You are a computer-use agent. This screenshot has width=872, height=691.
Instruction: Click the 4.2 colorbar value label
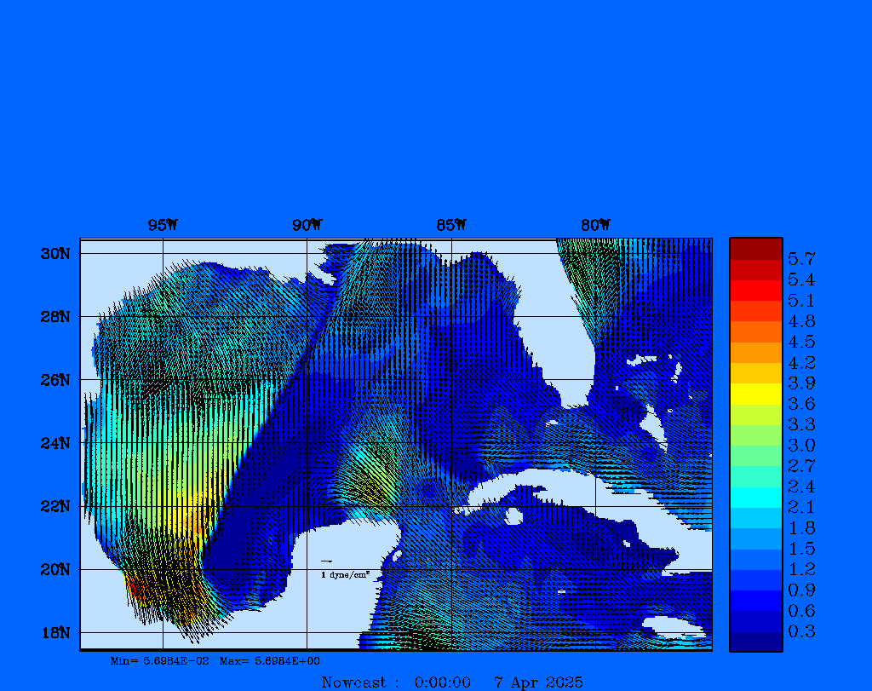(801, 363)
